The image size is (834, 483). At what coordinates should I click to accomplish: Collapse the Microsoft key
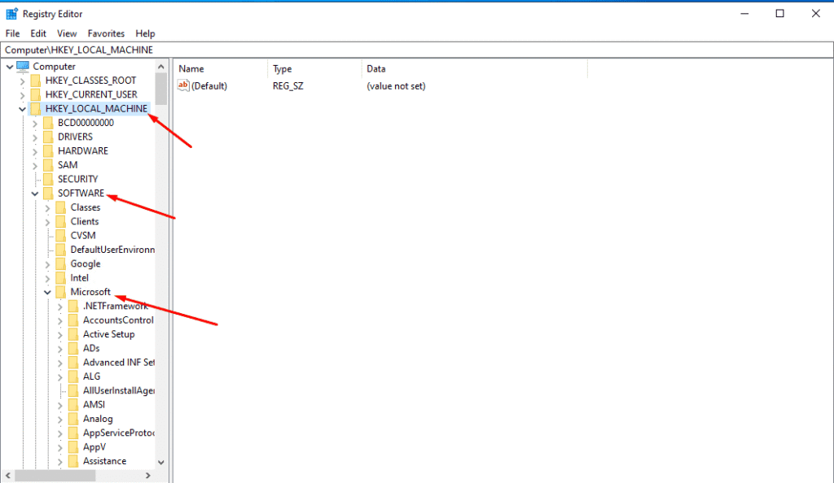tap(47, 293)
